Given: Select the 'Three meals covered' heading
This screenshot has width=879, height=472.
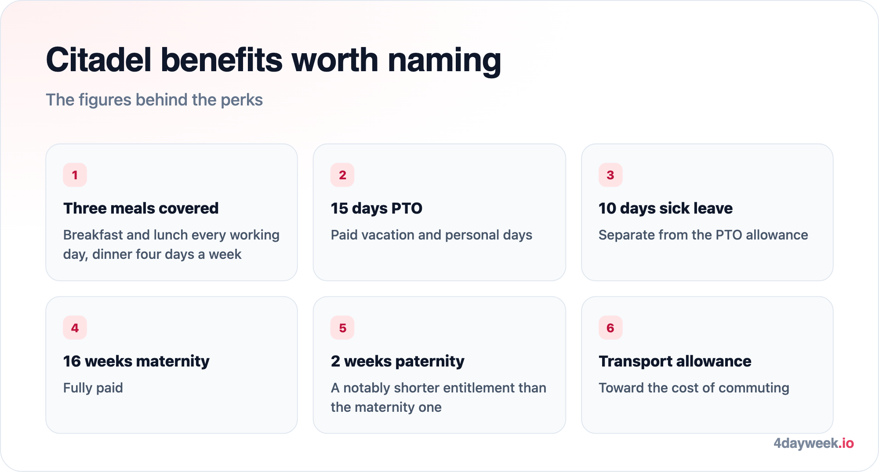Looking at the screenshot, I should point(141,208).
